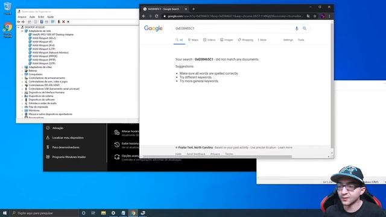Switch to Google Images tab
Viewport: 386px width, 217px height.
coord(227,40)
